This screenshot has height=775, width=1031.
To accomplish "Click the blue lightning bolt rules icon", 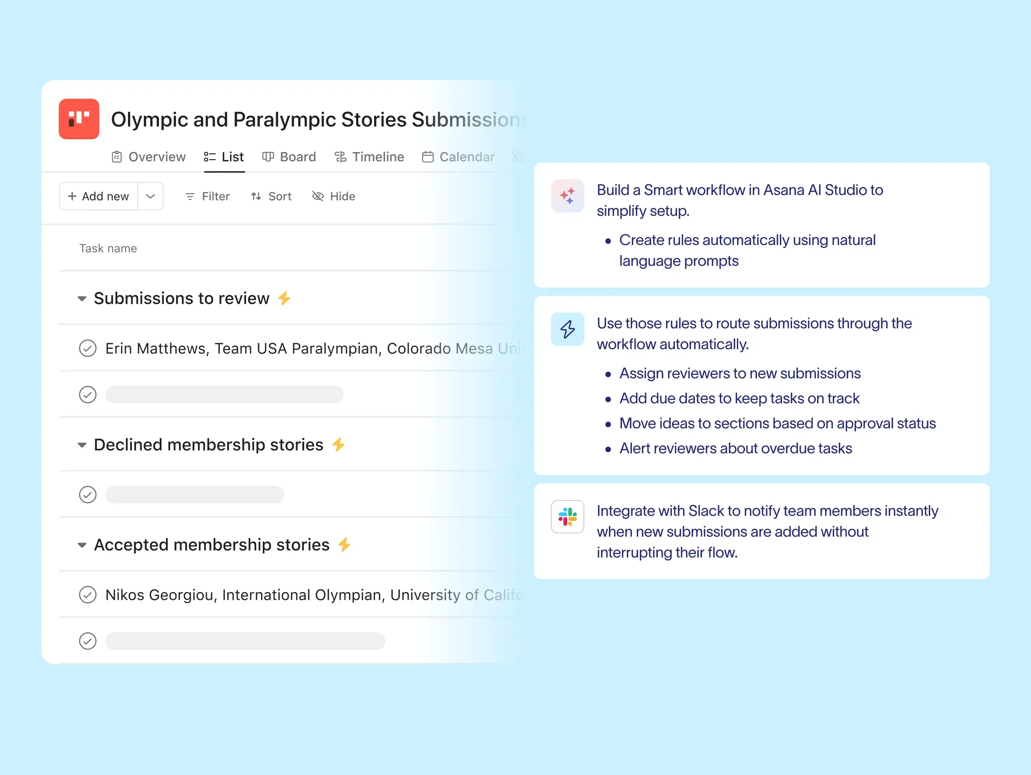I will pos(567,329).
